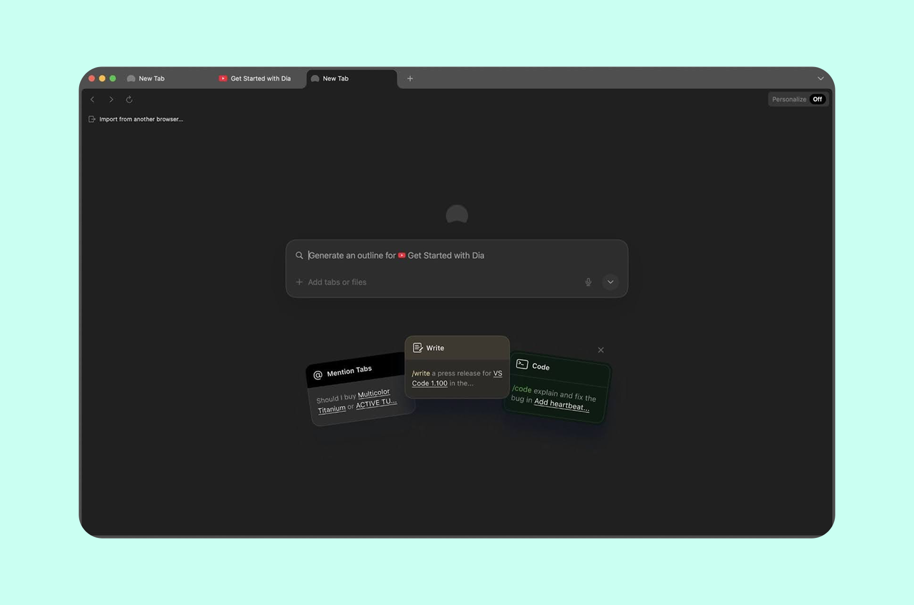Screen dimensions: 914x605
Task: Open a new tab with the plus button
Action: coord(410,78)
